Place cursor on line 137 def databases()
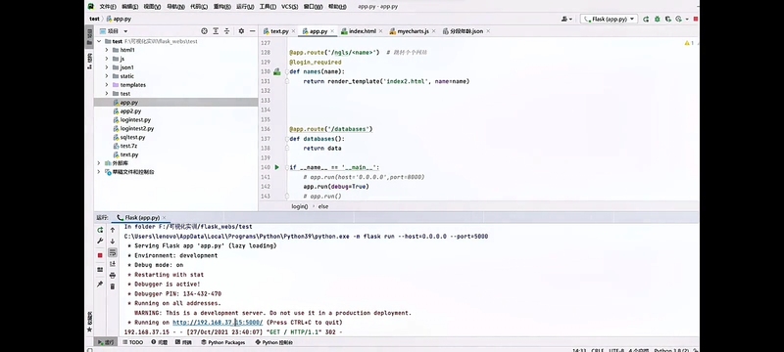784x352 pixels. click(317, 139)
